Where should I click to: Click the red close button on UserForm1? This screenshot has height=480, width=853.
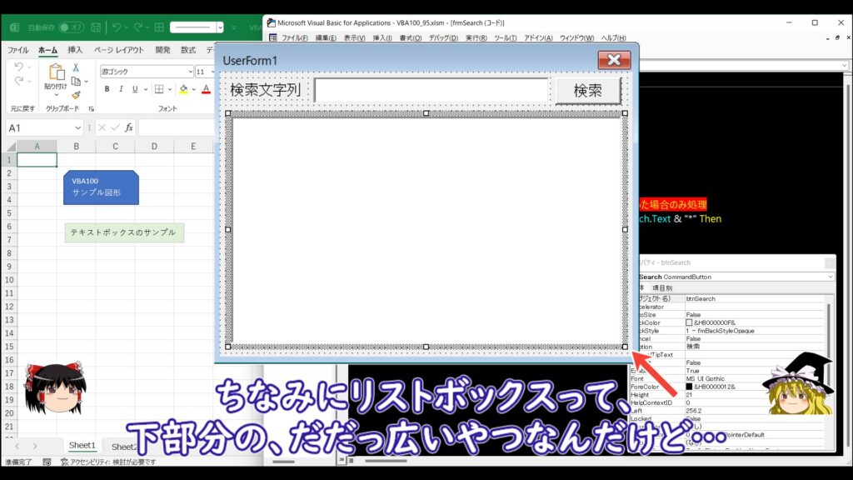614,60
